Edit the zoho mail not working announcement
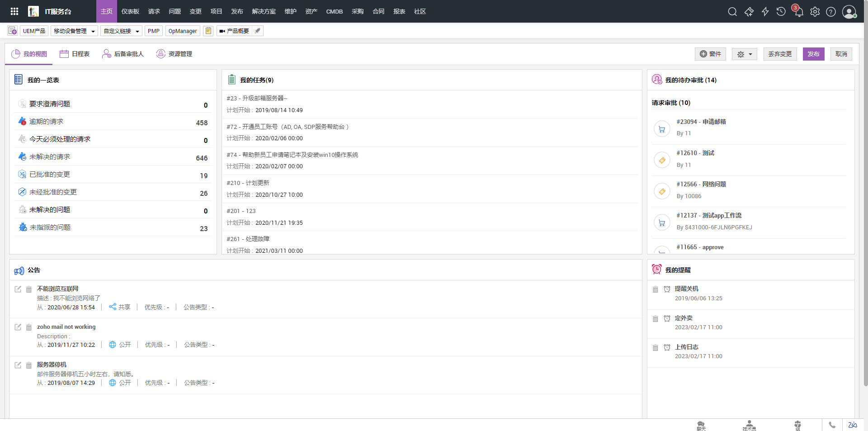 18,327
